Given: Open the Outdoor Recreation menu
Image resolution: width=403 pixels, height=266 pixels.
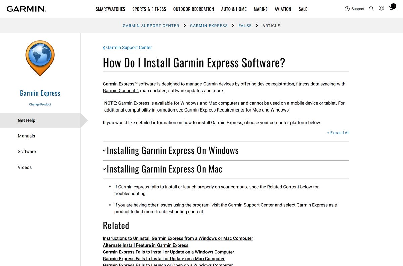Looking at the screenshot, I should click(x=193, y=9).
